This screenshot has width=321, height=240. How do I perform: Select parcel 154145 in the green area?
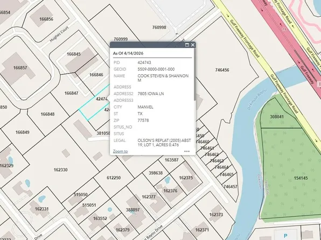[301, 178]
